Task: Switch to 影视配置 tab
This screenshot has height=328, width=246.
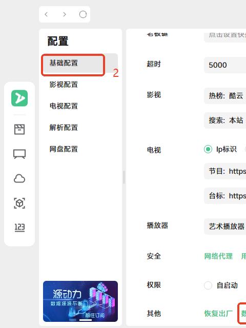Action: coord(64,85)
